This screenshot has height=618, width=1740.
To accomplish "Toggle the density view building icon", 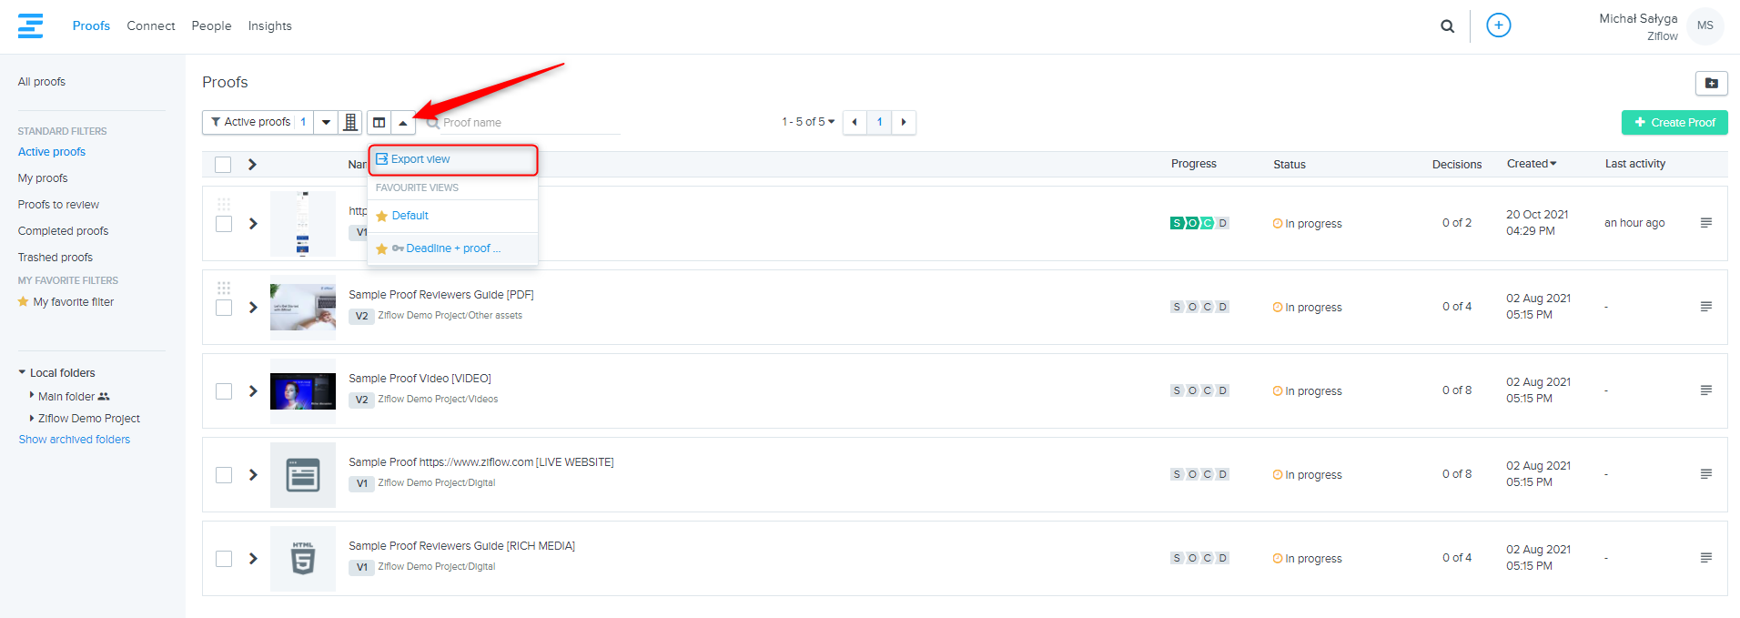I will coord(350,122).
